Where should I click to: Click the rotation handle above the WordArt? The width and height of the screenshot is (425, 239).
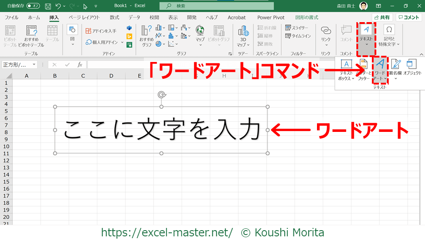pyautogui.click(x=162, y=95)
